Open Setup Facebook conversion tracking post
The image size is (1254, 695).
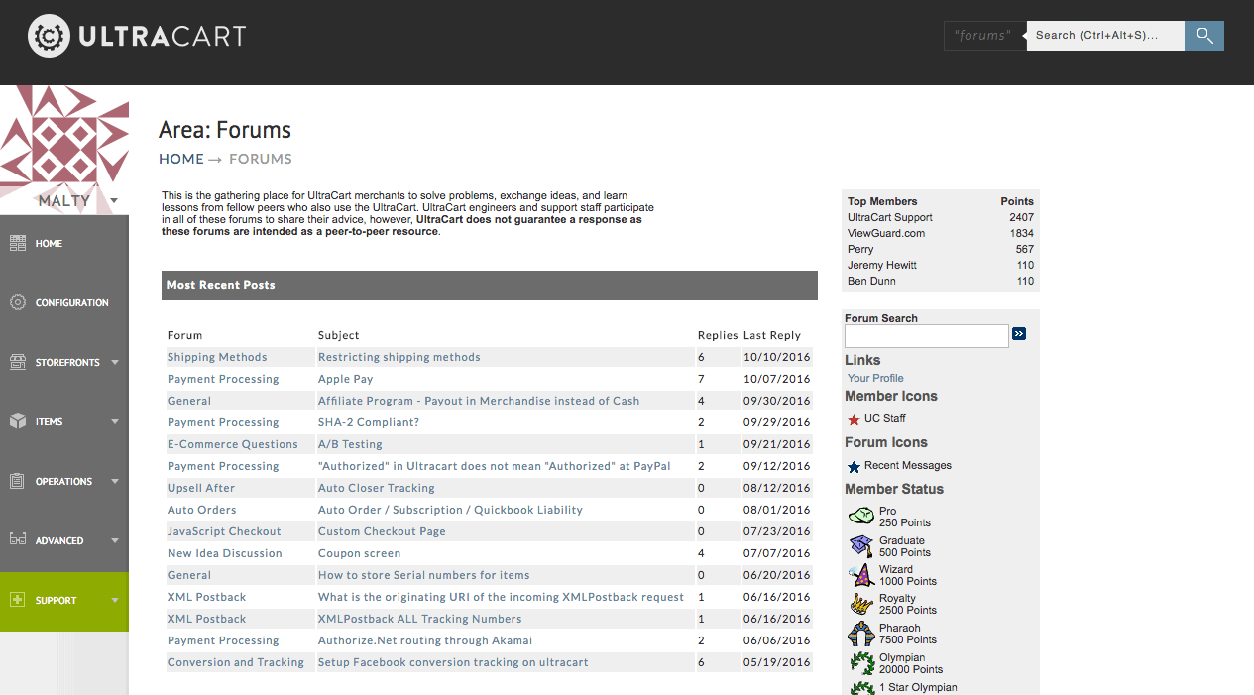(453, 662)
